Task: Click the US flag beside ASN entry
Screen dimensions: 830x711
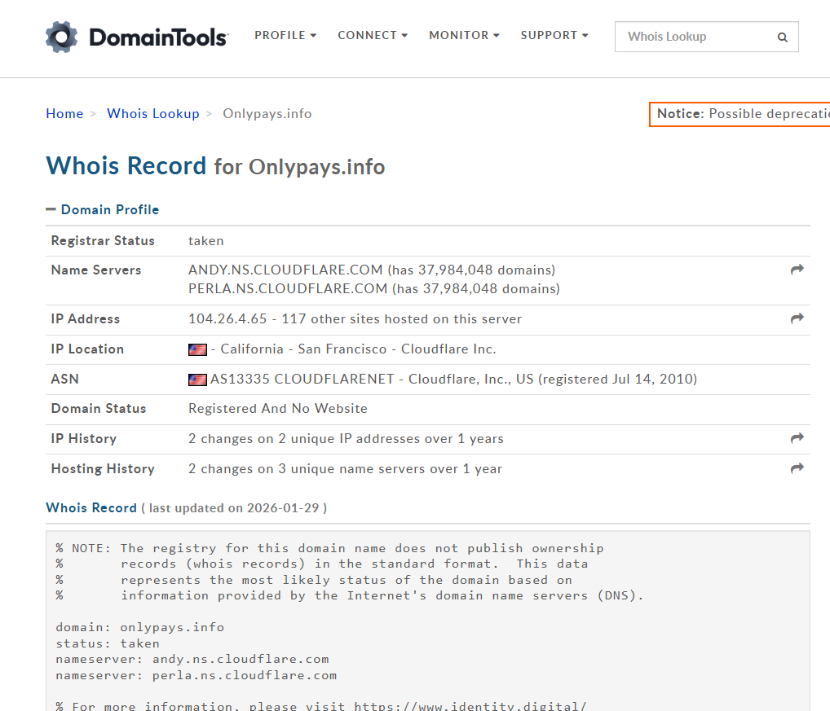Action: [197, 380]
